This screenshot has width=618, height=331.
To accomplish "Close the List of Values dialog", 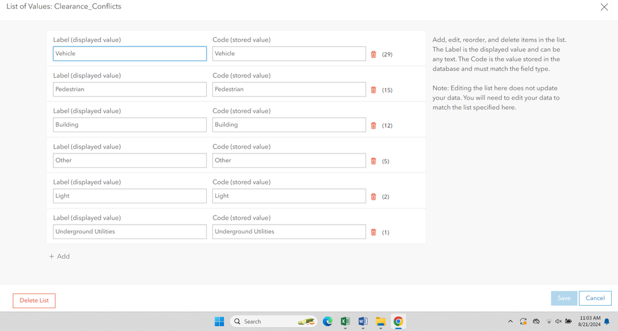I will [x=604, y=7].
